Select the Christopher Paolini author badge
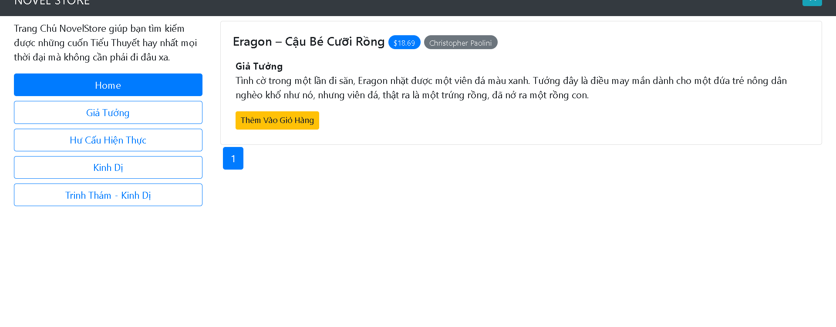This screenshot has width=836, height=327. pos(461,42)
